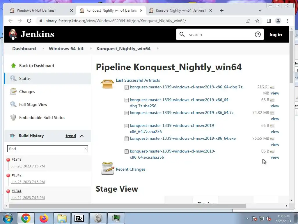Click the horizontal scrollbar right arrow
The height and width of the screenshot is (224, 298).
tap(287, 206)
